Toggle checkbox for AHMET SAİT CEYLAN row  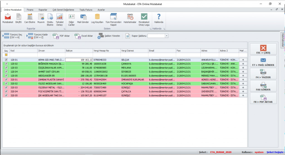point(6,72)
